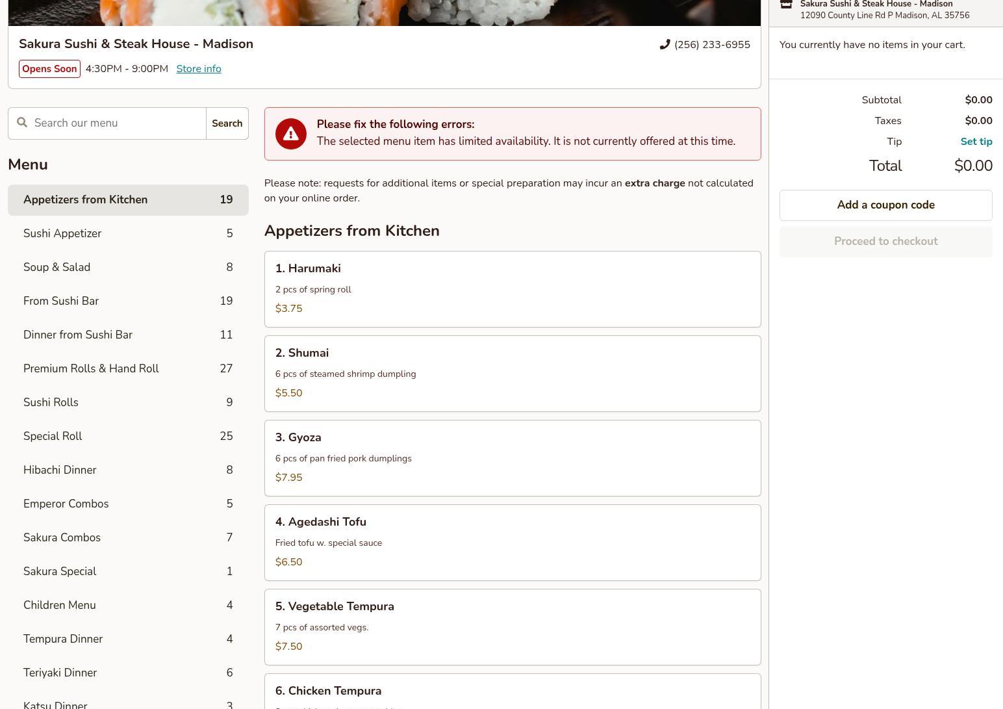Click the store icon in the cart header
The width and height of the screenshot is (1003, 709).
(x=786, y=5)
